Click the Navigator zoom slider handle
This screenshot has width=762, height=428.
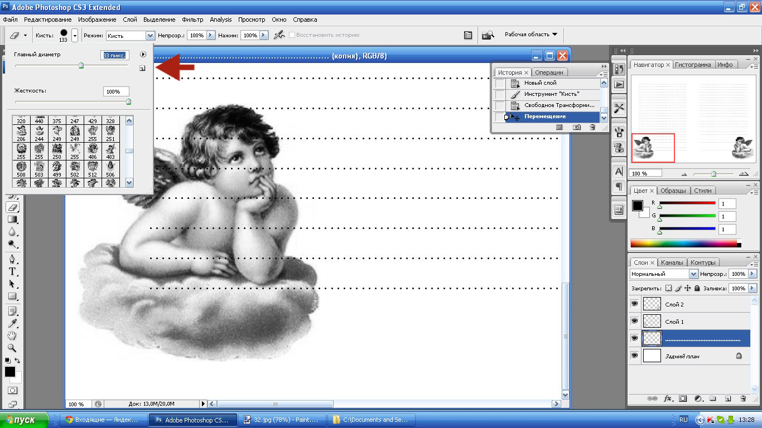pos(713,173)
